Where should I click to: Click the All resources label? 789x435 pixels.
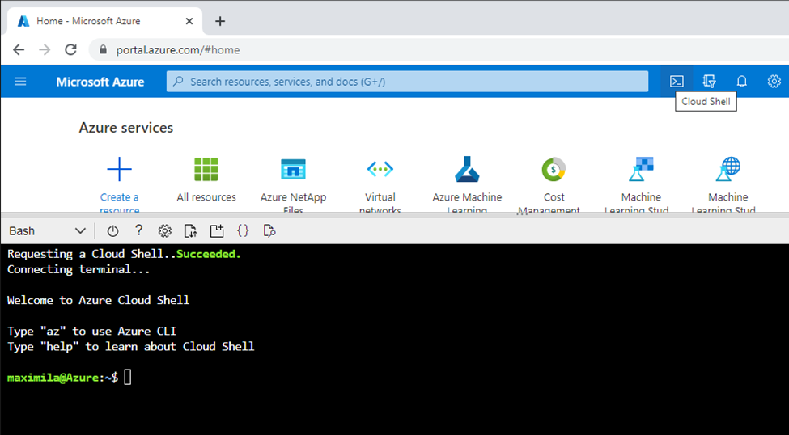[x=206, y=197]
